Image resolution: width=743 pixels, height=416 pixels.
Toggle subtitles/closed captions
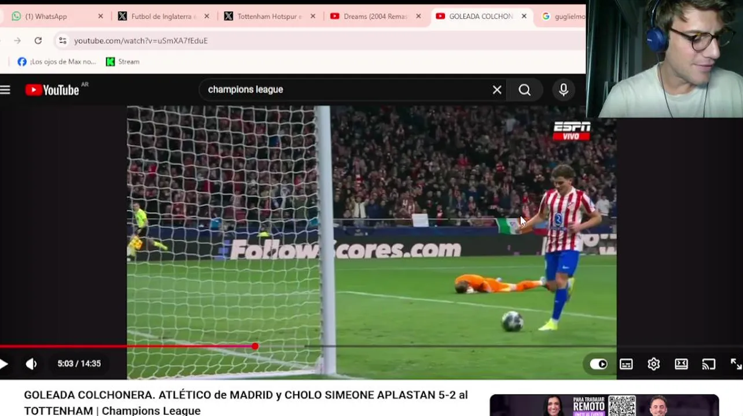click(626, 364)
